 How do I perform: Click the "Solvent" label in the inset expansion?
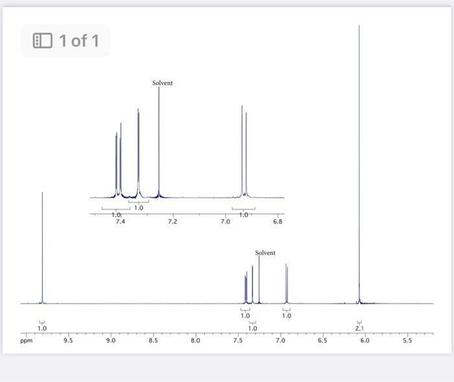click(162, 83)
